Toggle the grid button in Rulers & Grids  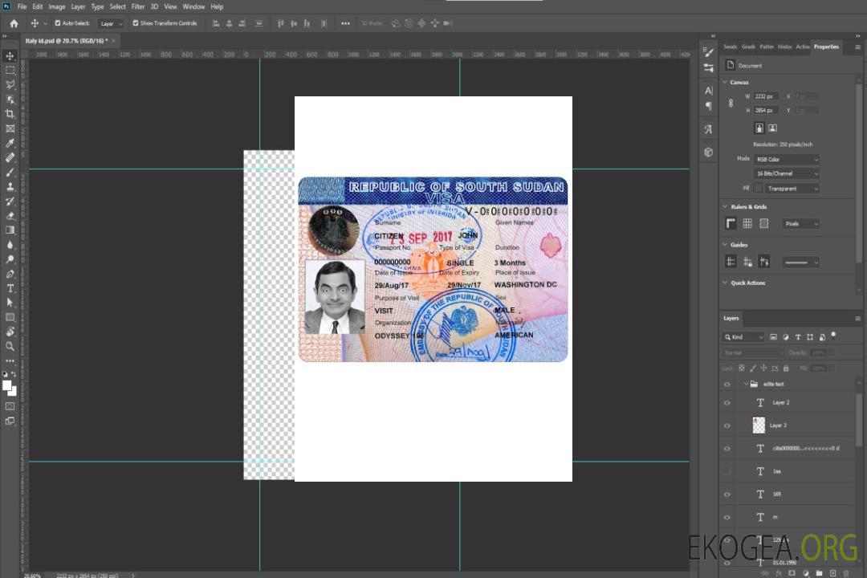click(747, 223)
